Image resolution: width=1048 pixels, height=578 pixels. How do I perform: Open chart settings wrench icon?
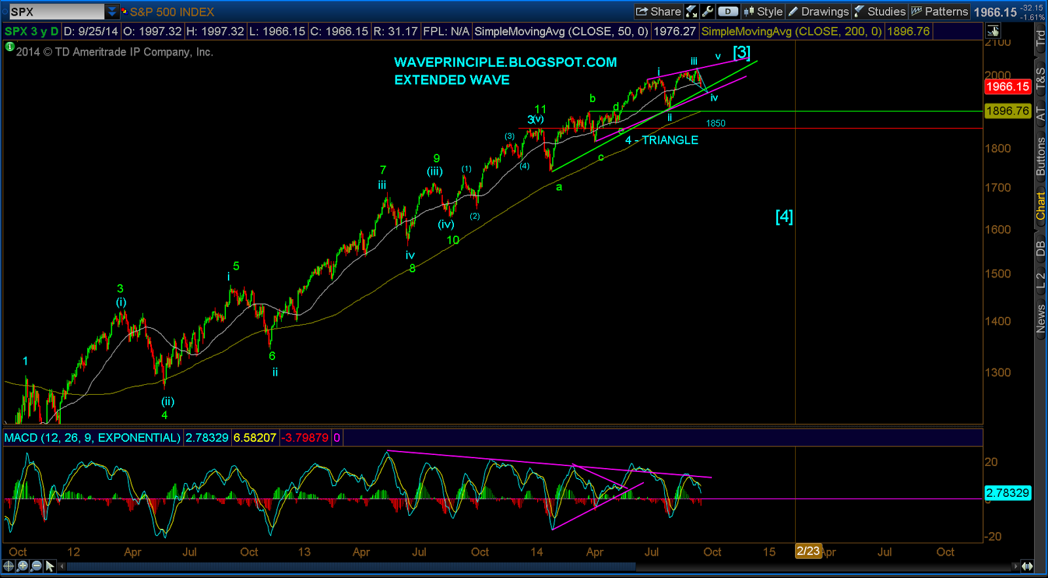click(x=707, y=11)
